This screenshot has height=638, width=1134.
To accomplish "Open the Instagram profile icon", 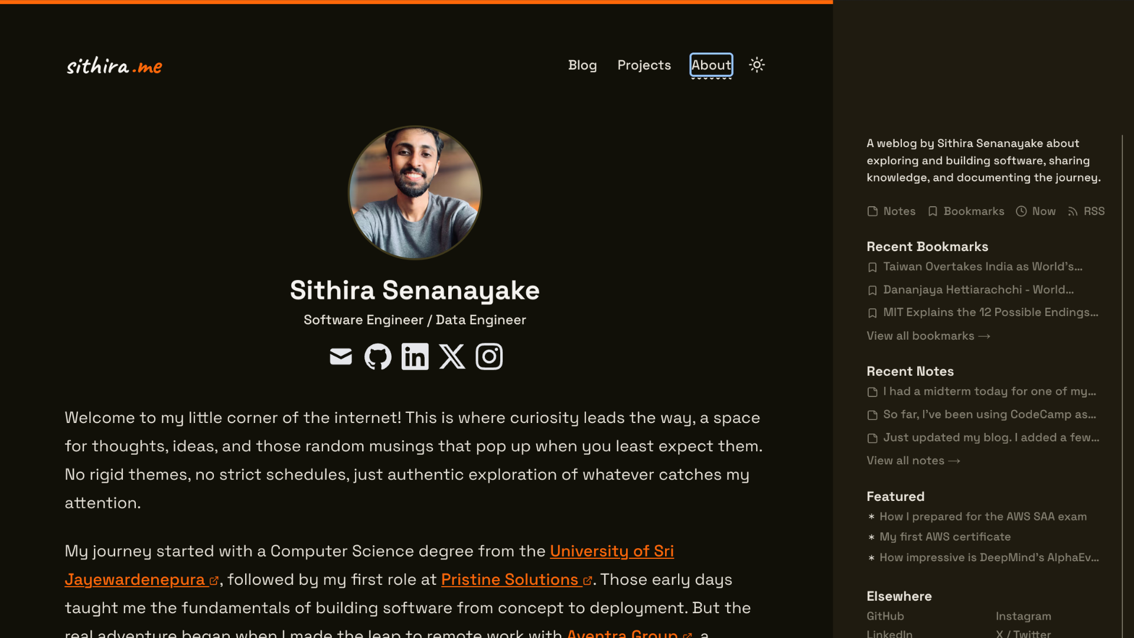I will [490, 357].
